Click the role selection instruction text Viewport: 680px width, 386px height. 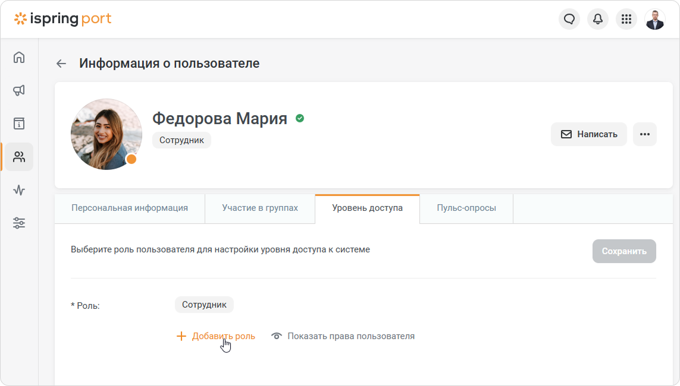(x=220, y=249)
